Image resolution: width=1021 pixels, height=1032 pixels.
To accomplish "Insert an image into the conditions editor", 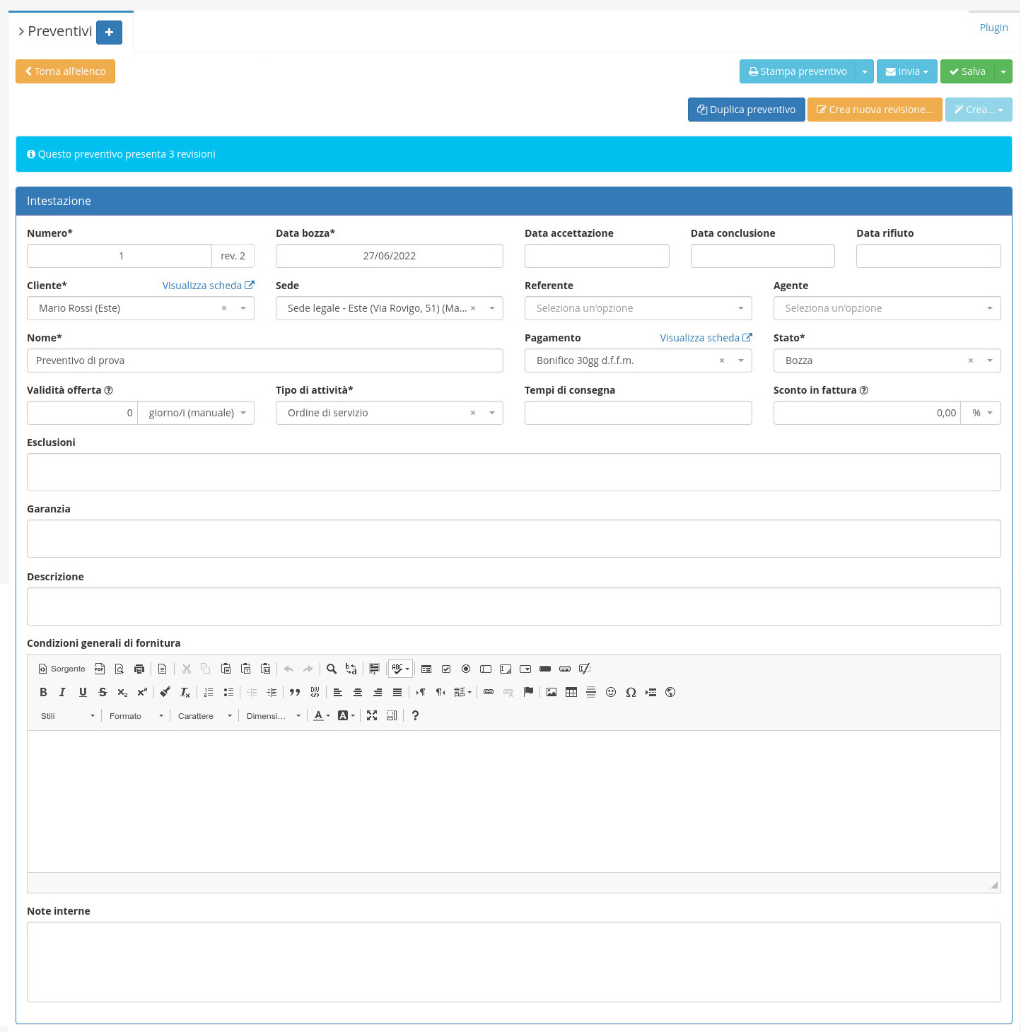I will coord(552,693).
